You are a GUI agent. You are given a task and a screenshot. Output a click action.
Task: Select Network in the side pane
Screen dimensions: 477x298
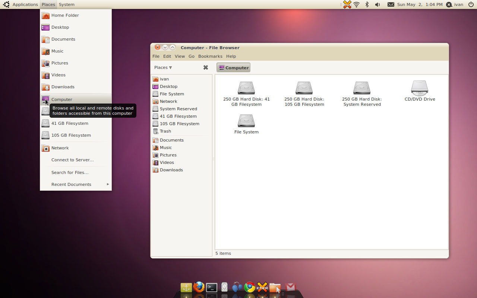168,101
